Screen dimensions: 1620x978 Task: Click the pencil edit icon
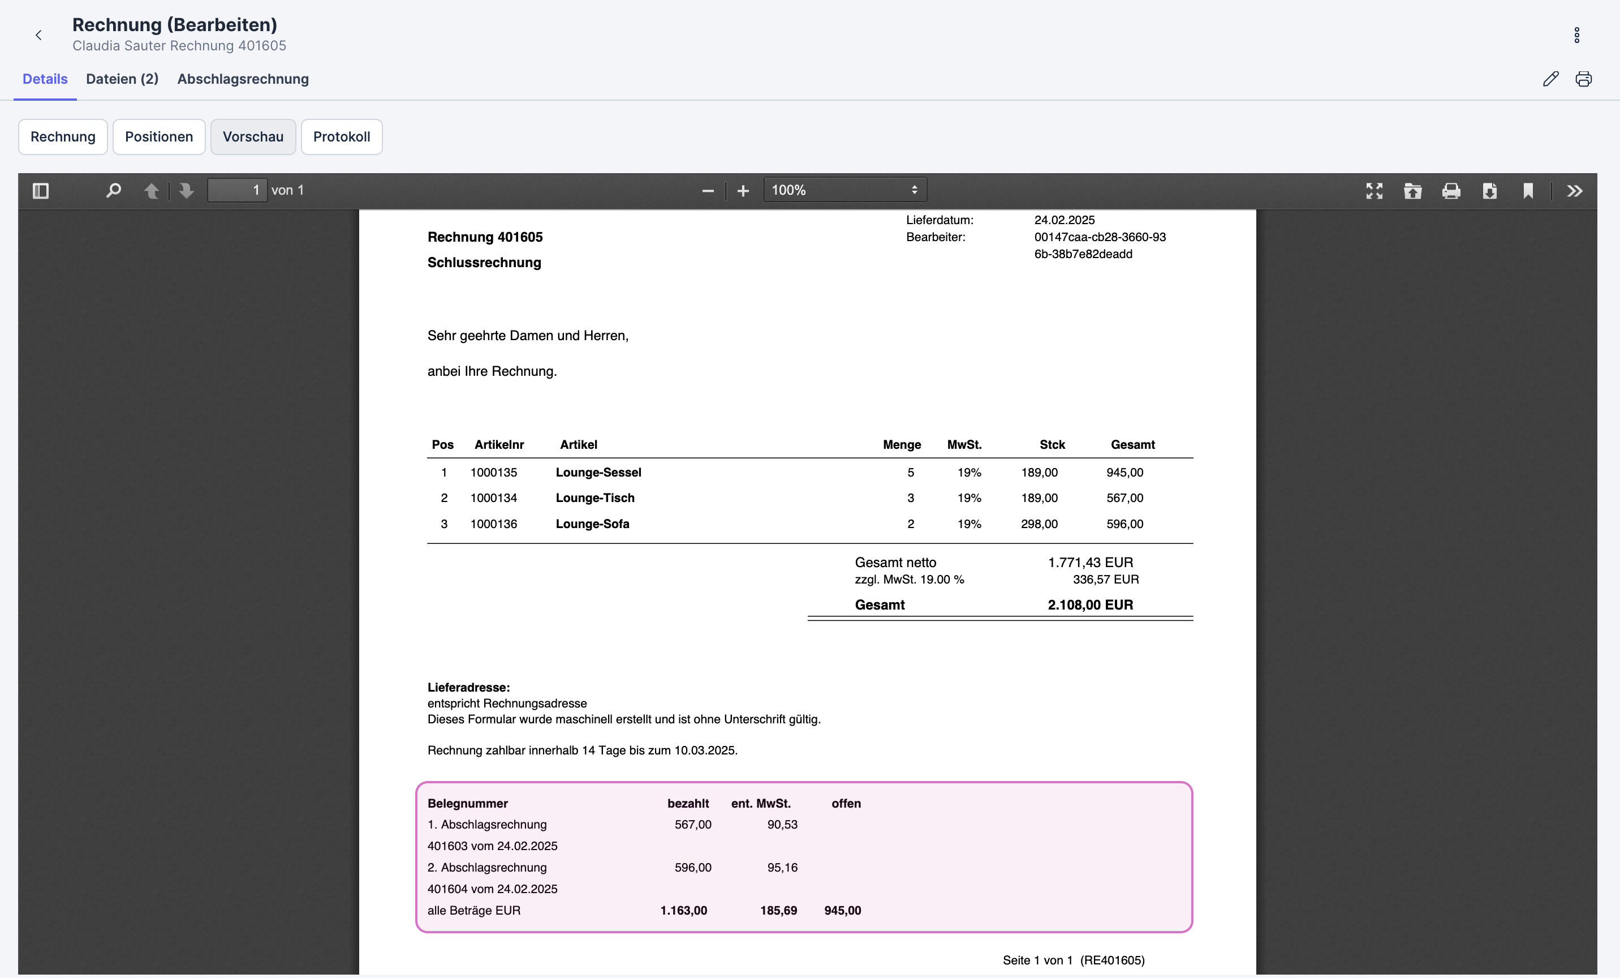(1550, 79)
